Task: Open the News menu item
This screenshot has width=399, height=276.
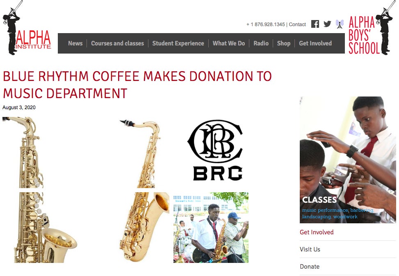Action: [75, 43]
